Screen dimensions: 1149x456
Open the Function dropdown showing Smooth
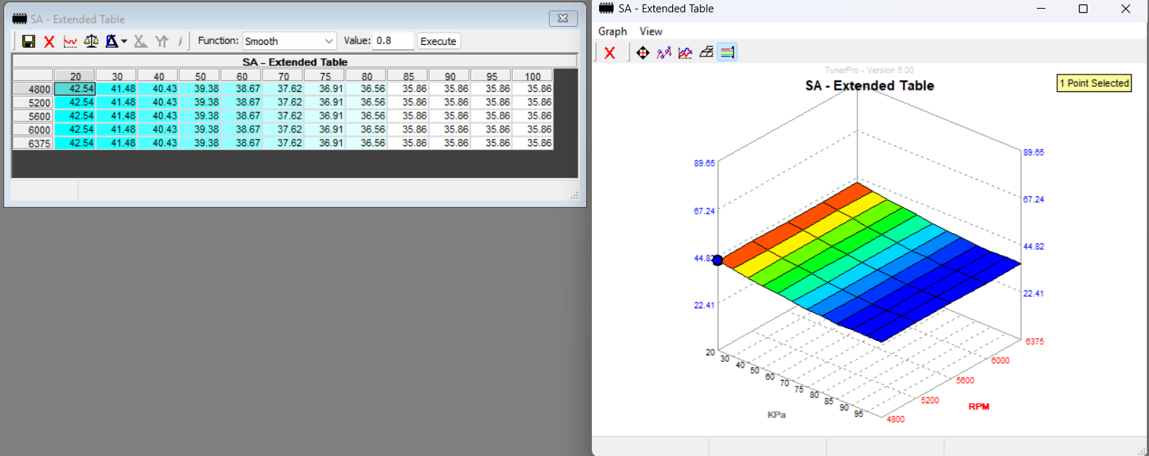[289, 41]
